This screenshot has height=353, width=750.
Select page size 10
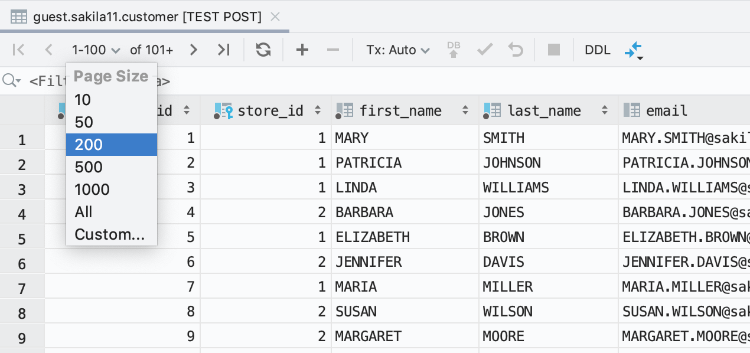112,100
